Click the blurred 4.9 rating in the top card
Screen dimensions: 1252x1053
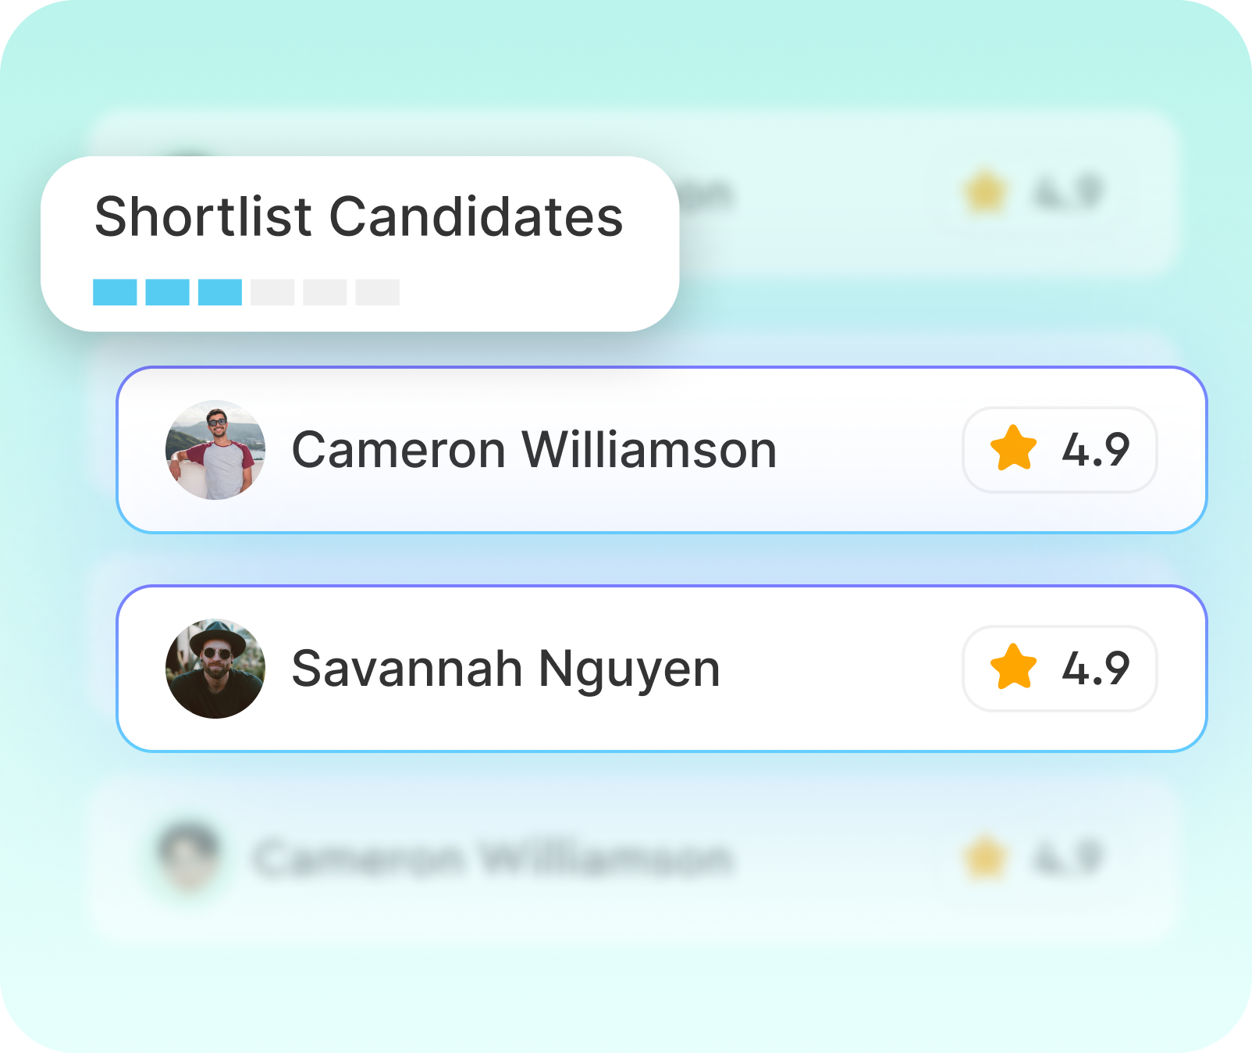tap(1067, 192)
